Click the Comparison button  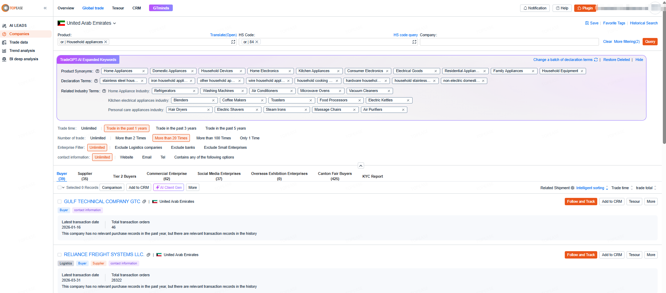(x=112, y=187)
